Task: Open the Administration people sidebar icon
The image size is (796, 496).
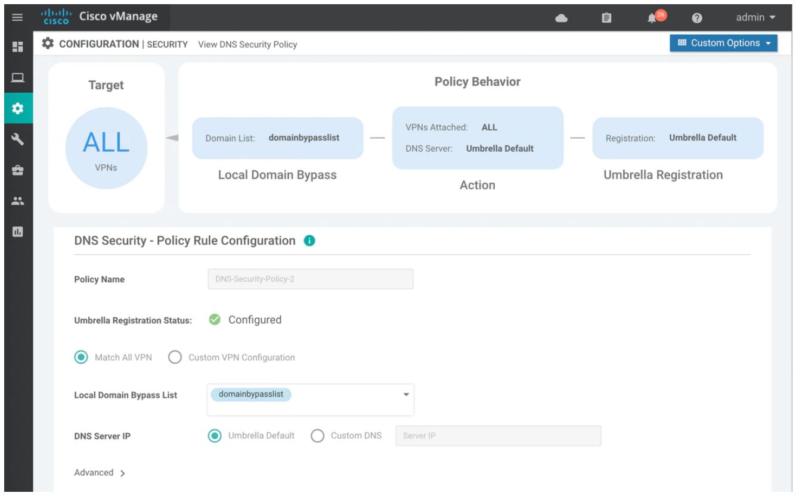Action: (x=16, y=201)
